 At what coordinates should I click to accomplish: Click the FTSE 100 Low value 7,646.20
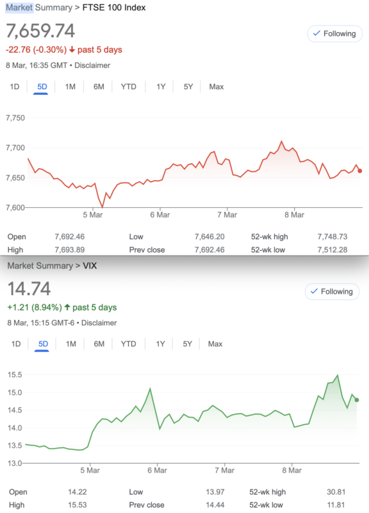pos(209,237)
